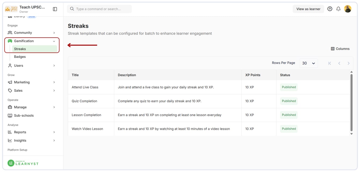Image resolution: width=360 pixels, height=172 pixels.
Task: Open the Quiz Completion row title
Action: 84,101
